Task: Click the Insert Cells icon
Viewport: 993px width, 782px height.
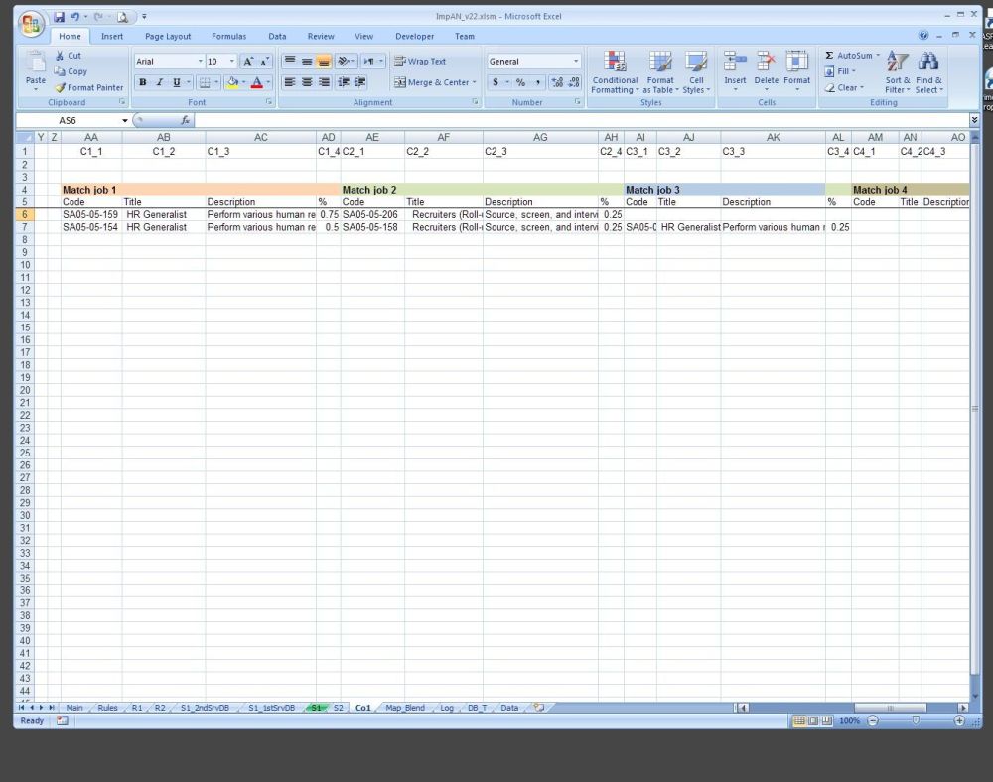Action: point(735,69)
